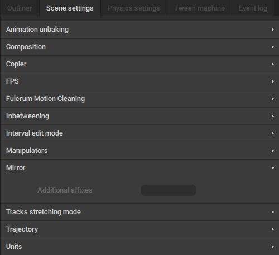Select the Scene settings tab

click(x=70, y=8)
